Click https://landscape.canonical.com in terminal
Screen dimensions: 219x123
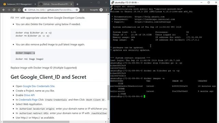[x=155, y=19]
